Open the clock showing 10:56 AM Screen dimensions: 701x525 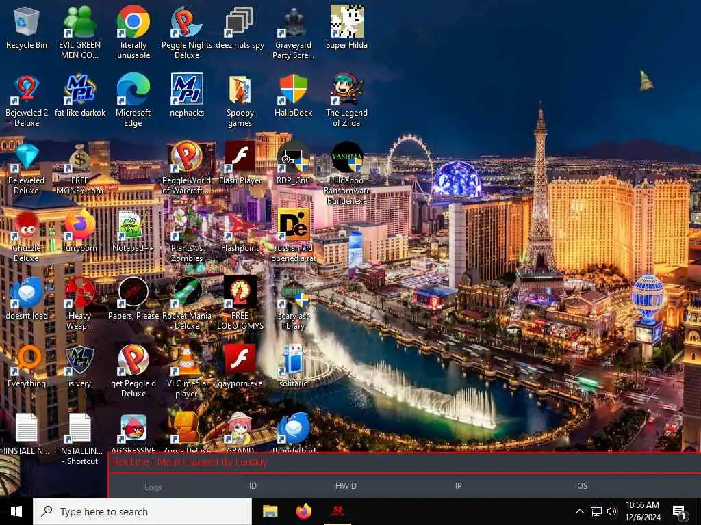point(642,511)
